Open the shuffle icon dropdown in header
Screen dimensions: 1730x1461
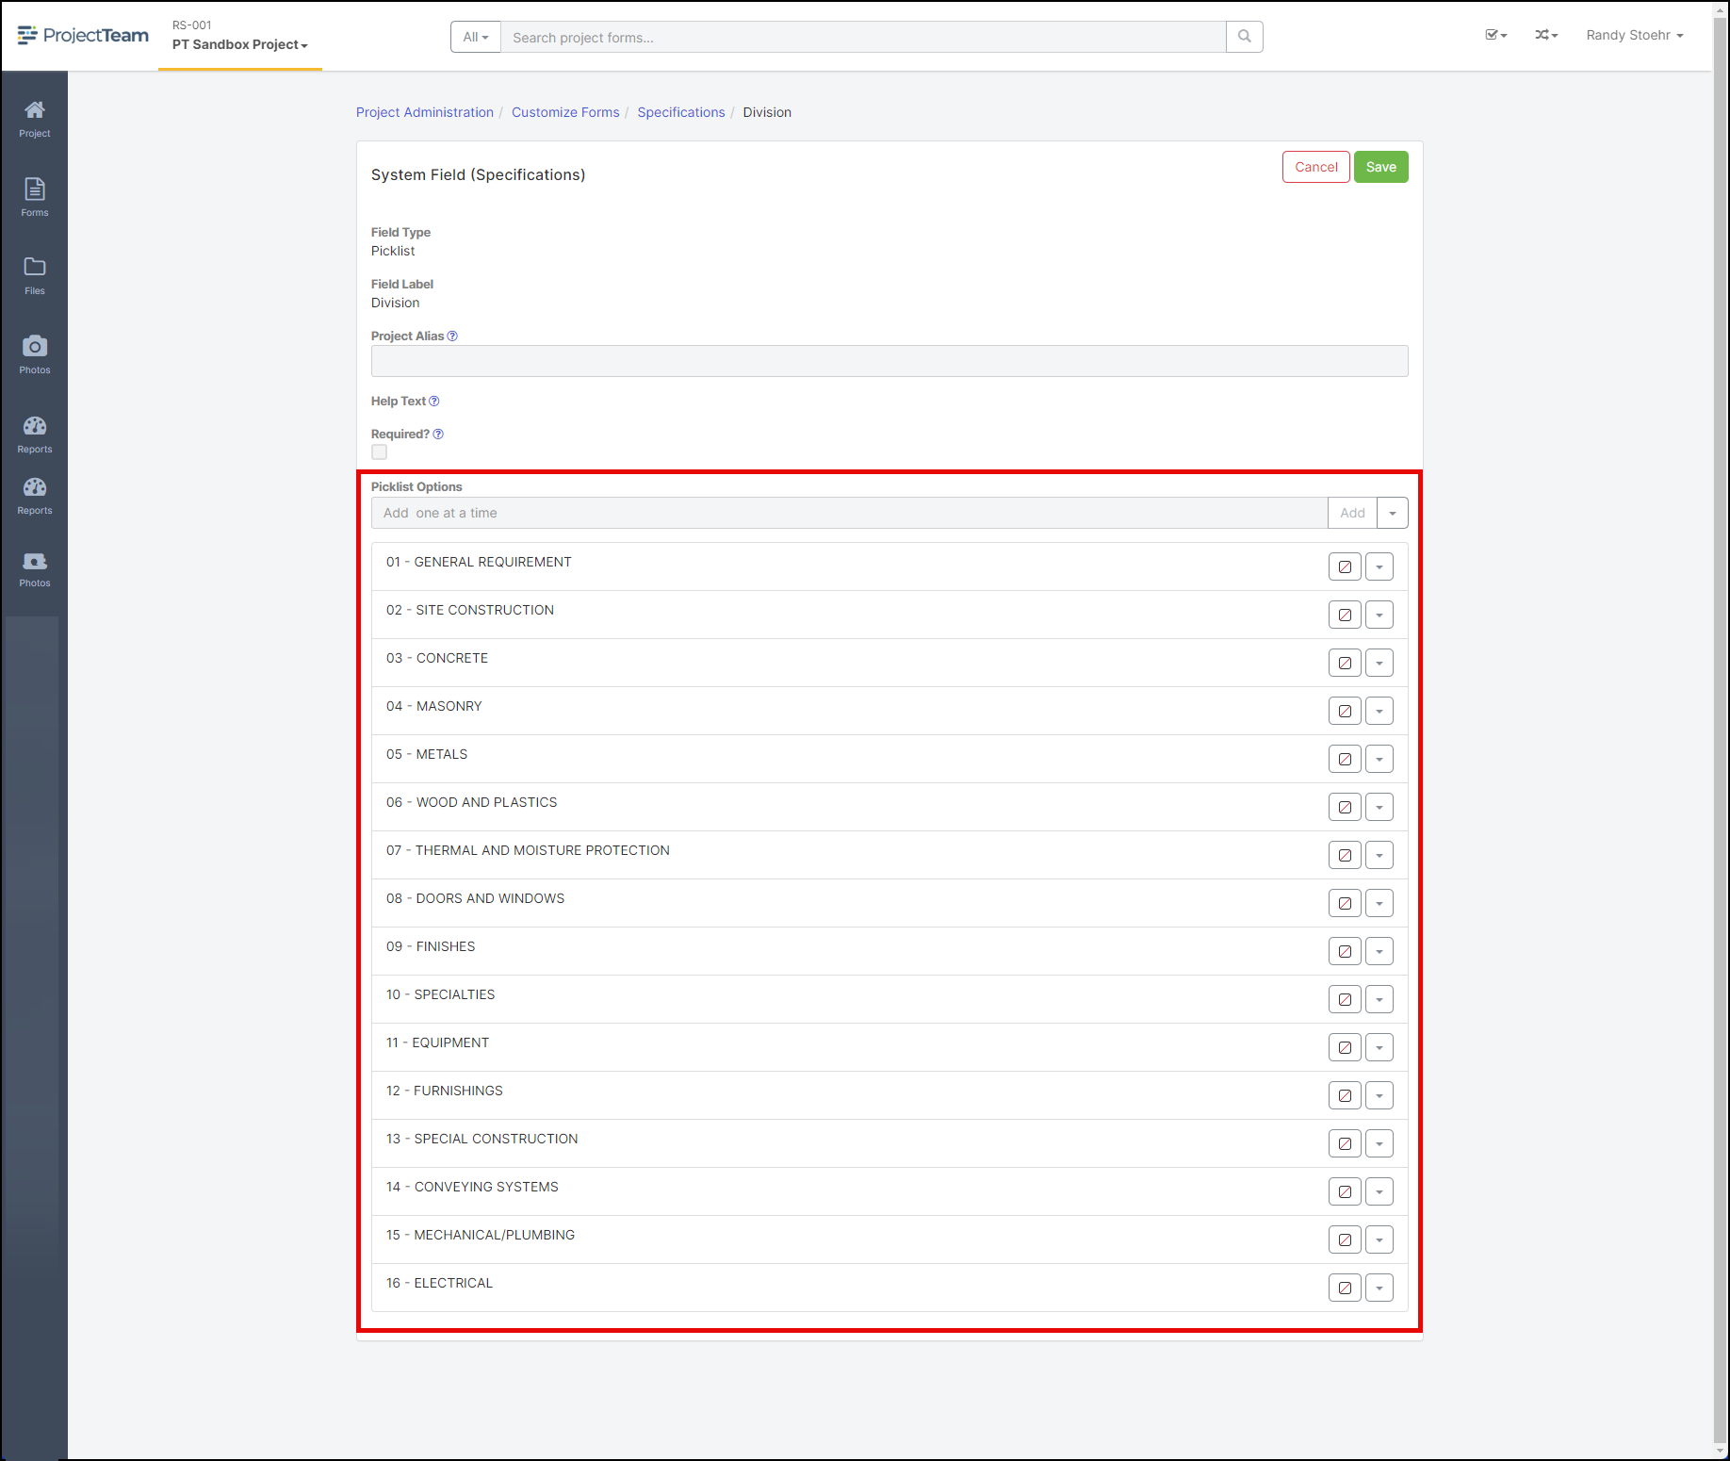pyautogui.click(x=1546, y=35)
